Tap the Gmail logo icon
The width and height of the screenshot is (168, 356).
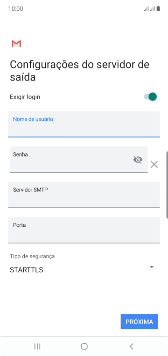pos(16,44)
